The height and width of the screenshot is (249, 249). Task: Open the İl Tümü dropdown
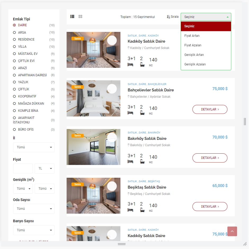(34, 147)
